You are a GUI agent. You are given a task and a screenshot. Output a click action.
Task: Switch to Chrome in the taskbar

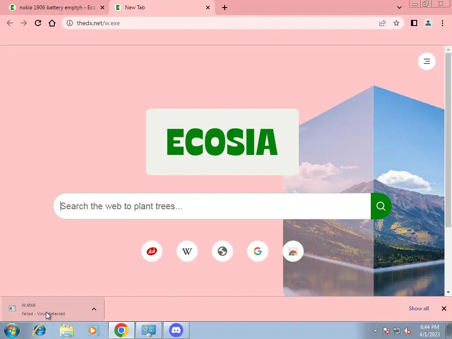click(121, 330)
